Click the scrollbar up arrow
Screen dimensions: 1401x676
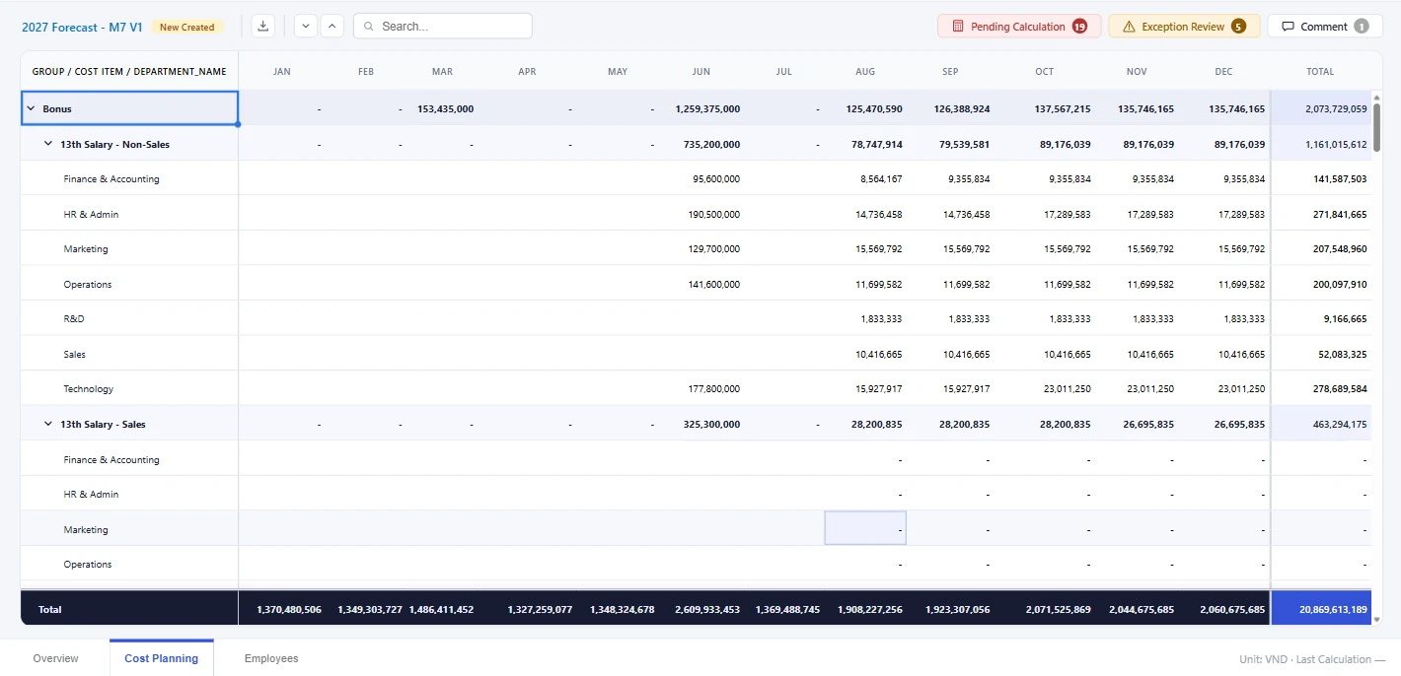tap(1377, 97)
